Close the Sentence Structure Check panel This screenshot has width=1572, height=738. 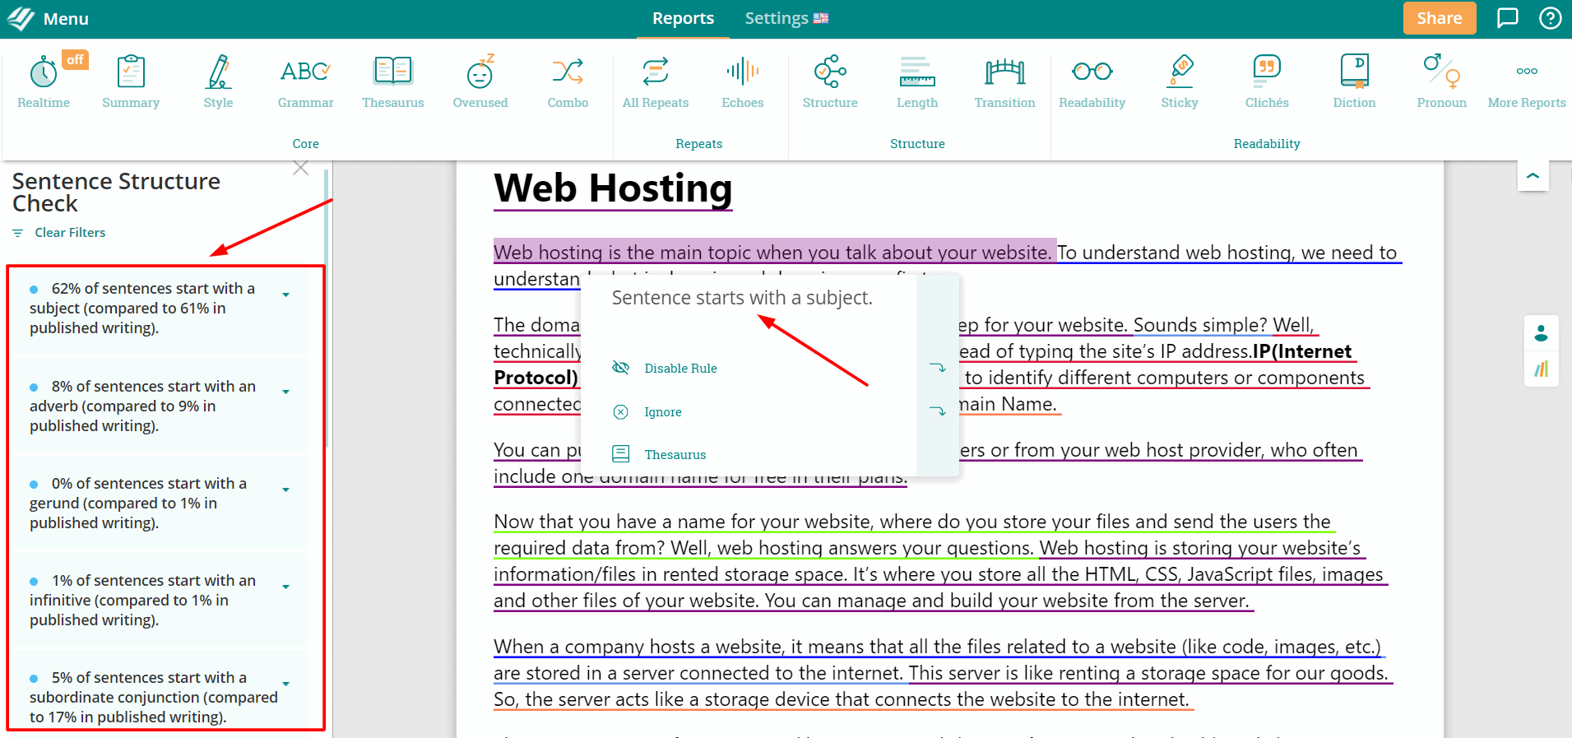point(301,169)
